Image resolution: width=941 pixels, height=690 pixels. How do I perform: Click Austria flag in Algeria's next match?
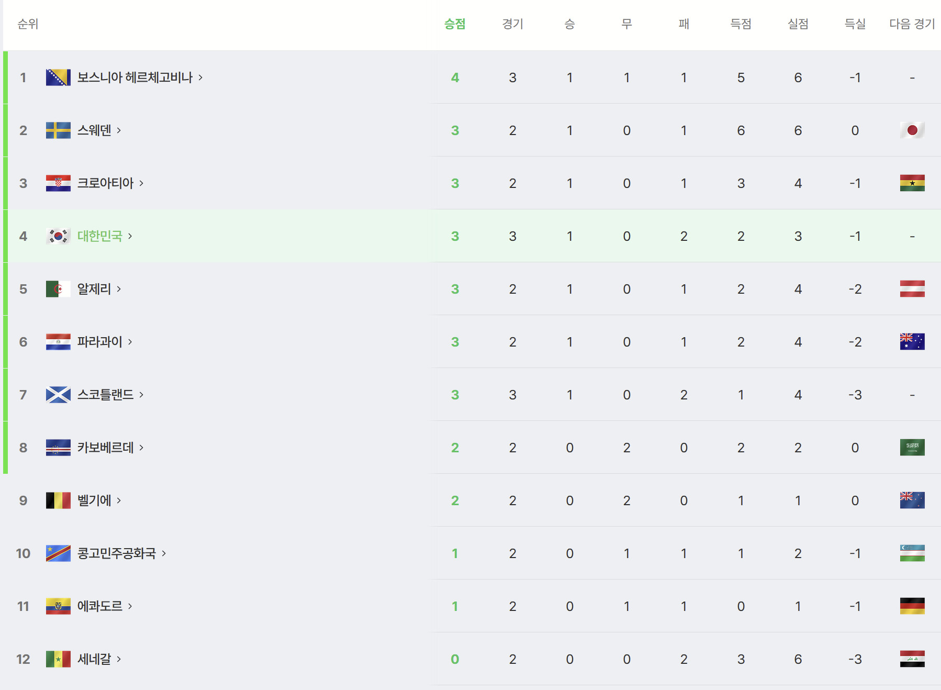tap(912, 289)
